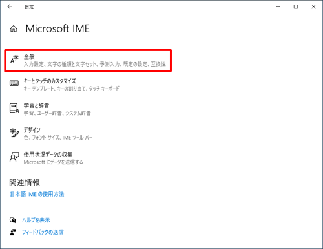Click the Microsoft にデータを送信する description text
The image size is (323, 249).
pos(54,162)
